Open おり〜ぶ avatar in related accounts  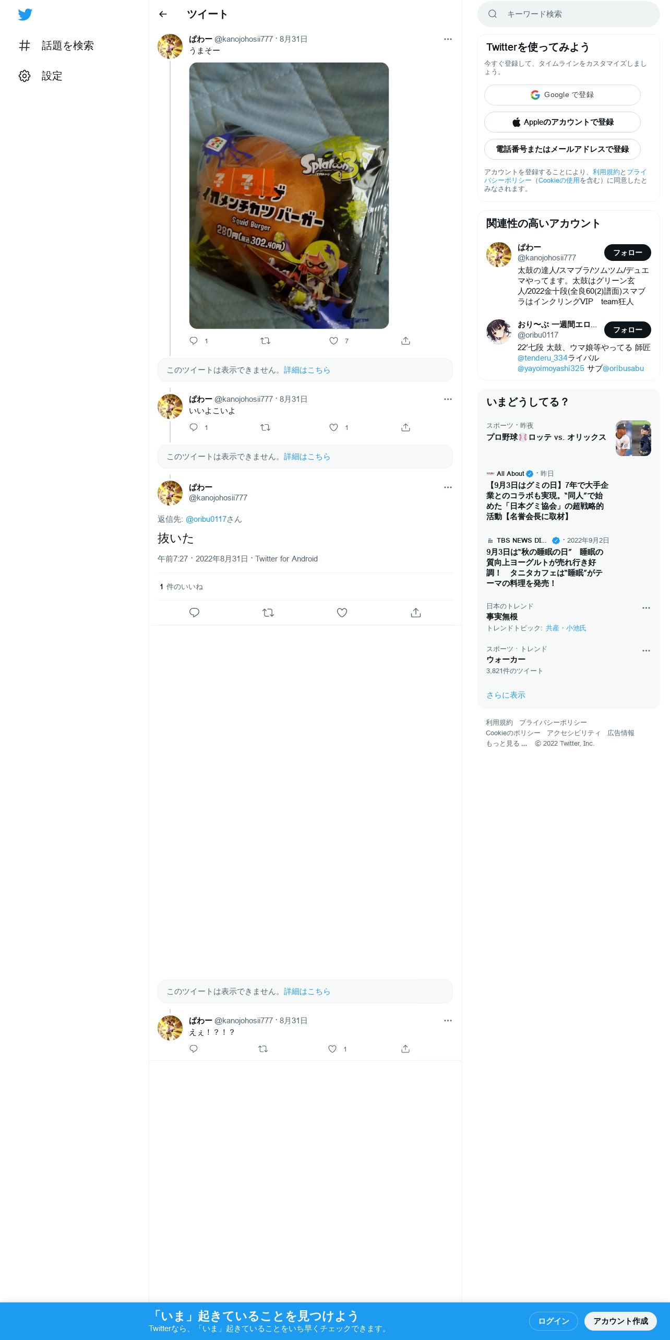(499, 332)
